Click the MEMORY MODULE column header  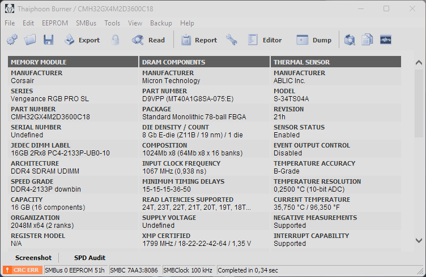coord(73,62)
